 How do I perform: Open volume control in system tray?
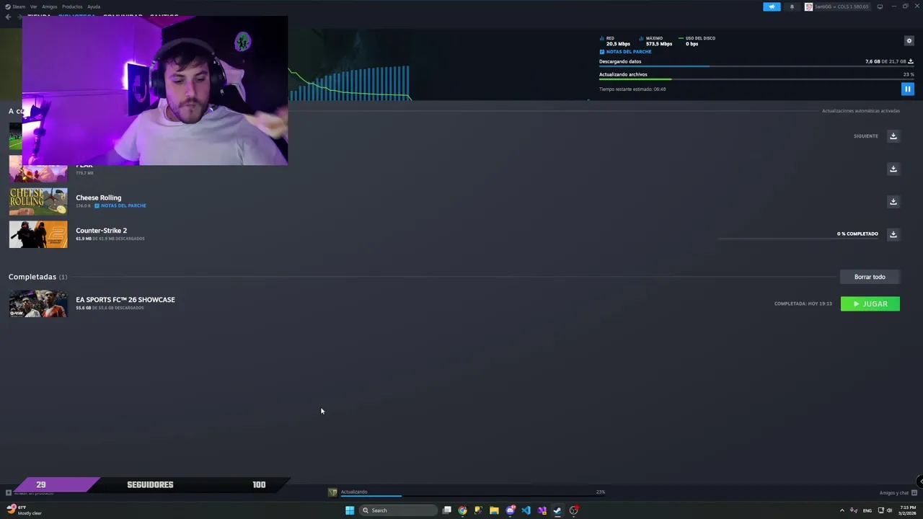click(889, 510)
